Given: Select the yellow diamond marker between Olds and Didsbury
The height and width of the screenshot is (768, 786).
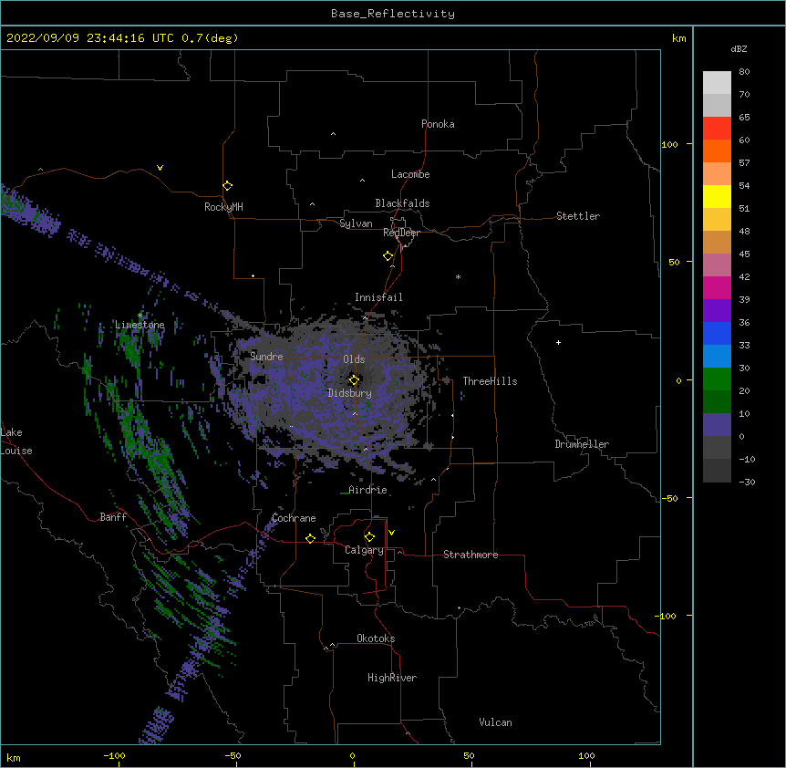Looking at the screenshot, I should pyautogui.click(x=354, y=380).
